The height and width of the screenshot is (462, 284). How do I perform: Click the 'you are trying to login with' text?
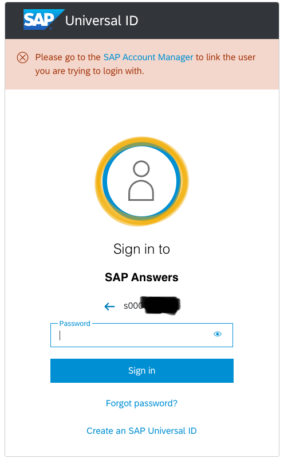point(90,71)
